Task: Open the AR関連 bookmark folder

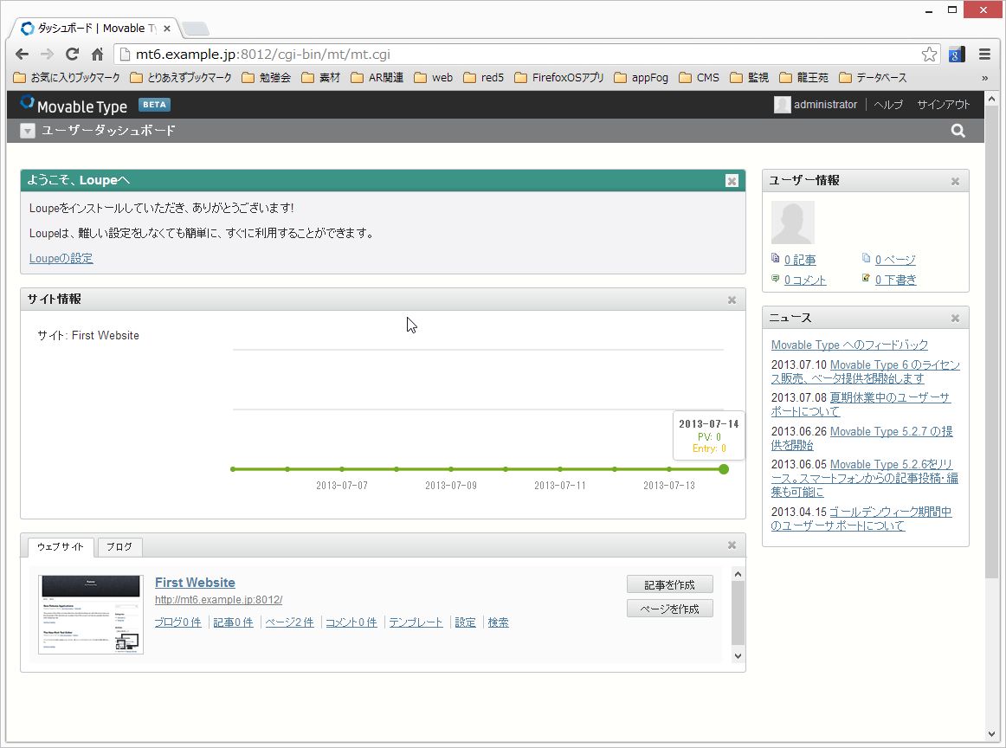Action: 377,78
